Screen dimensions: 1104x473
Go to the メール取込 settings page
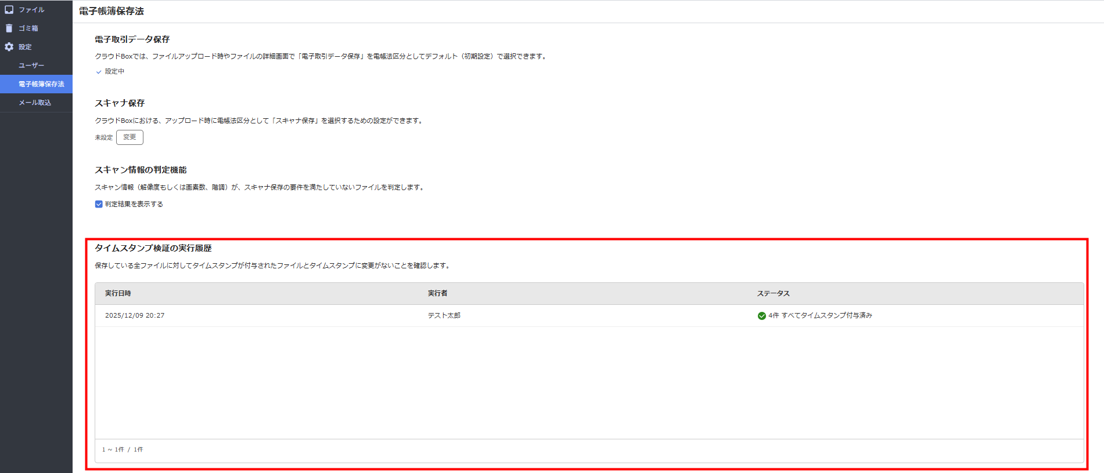click(35, 103)
